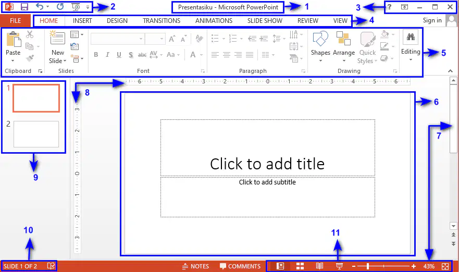Open the FILE tab
459x272 pixels.
(x=15, y=21)
